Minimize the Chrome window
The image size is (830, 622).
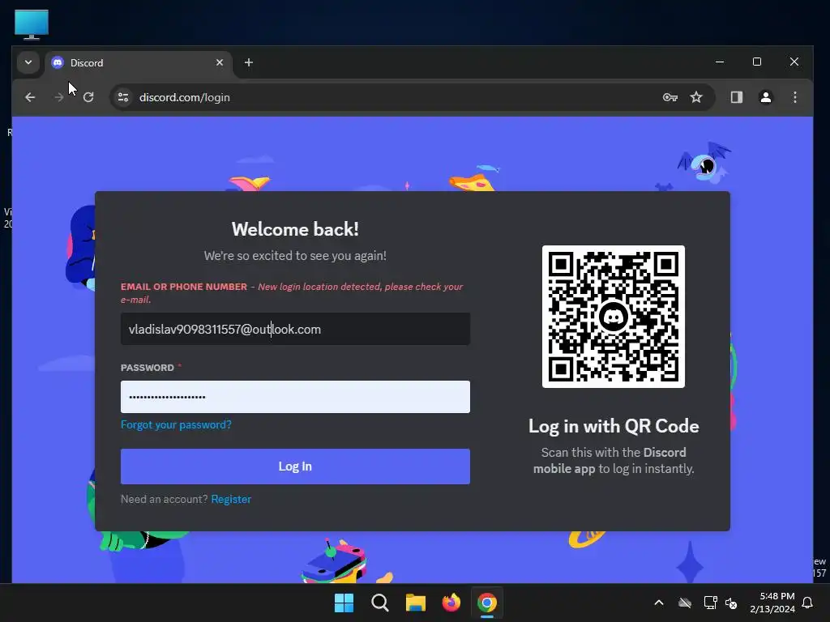tap(720, 62)
